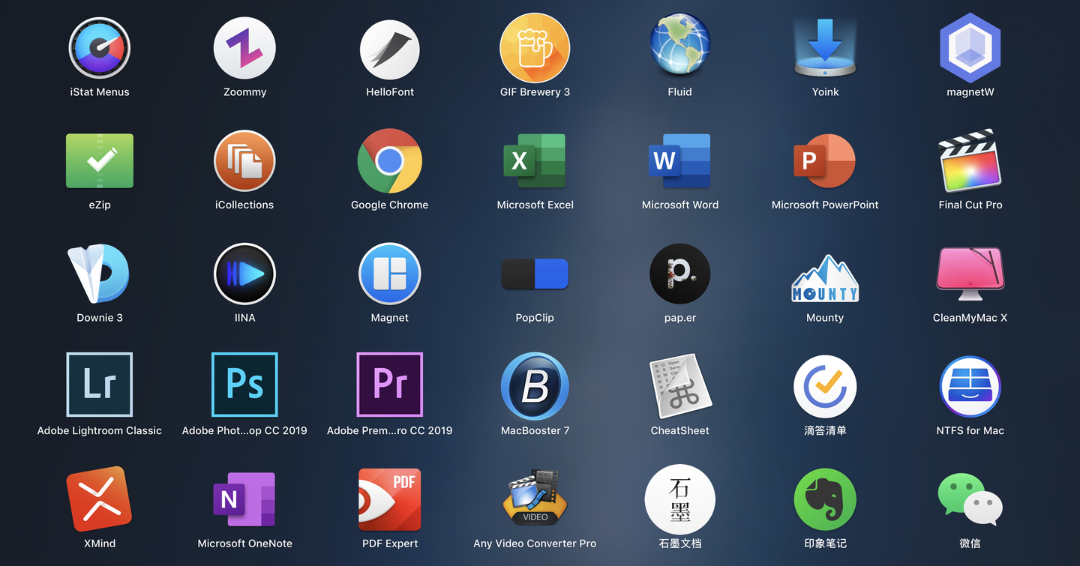Open the 滴答清单 to-do app
The height and width of the screenshot is (566, 1080).
(825, 386)
